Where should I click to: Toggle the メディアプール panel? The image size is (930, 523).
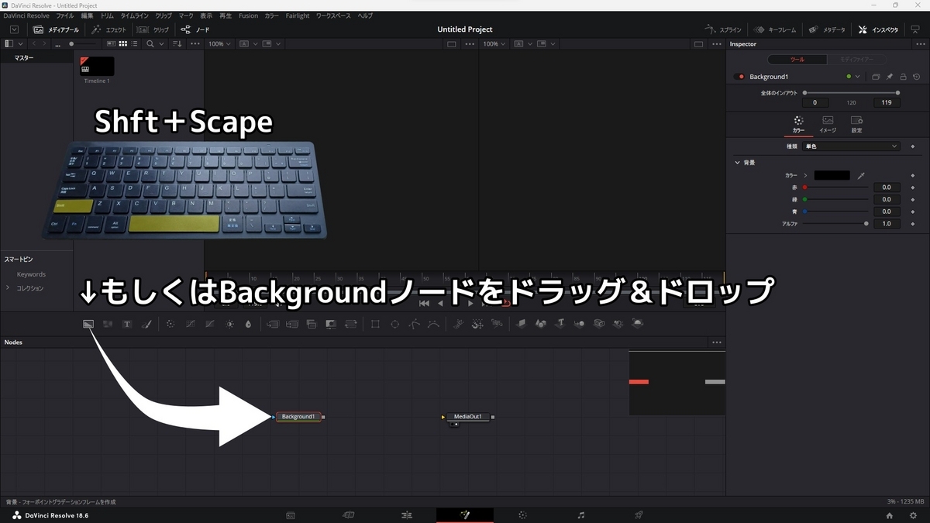coord(56,29)
